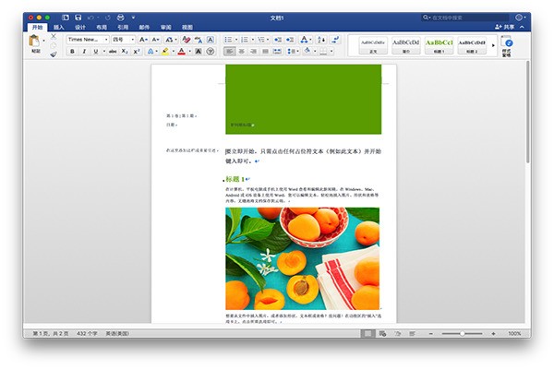Apply subscript formatting with X₂ icon

pos(126,52)
